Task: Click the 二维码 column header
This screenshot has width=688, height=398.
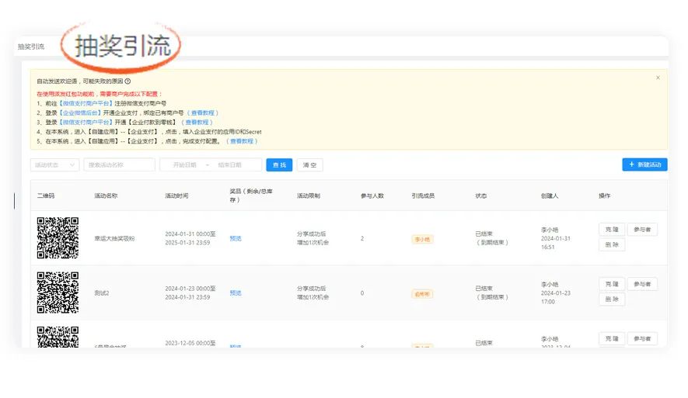Action: 46,196
